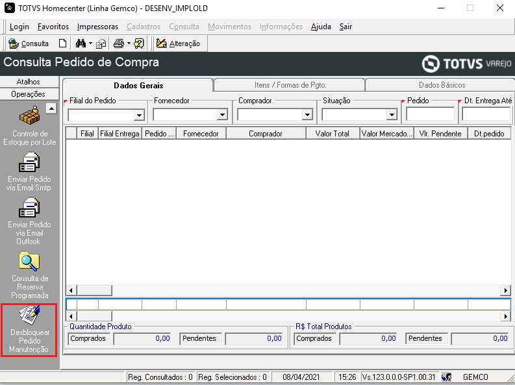Screen dimensions: 515x385
Task: Click Quantidade Produto Comprados value field
Action: (x=142, y=339)
